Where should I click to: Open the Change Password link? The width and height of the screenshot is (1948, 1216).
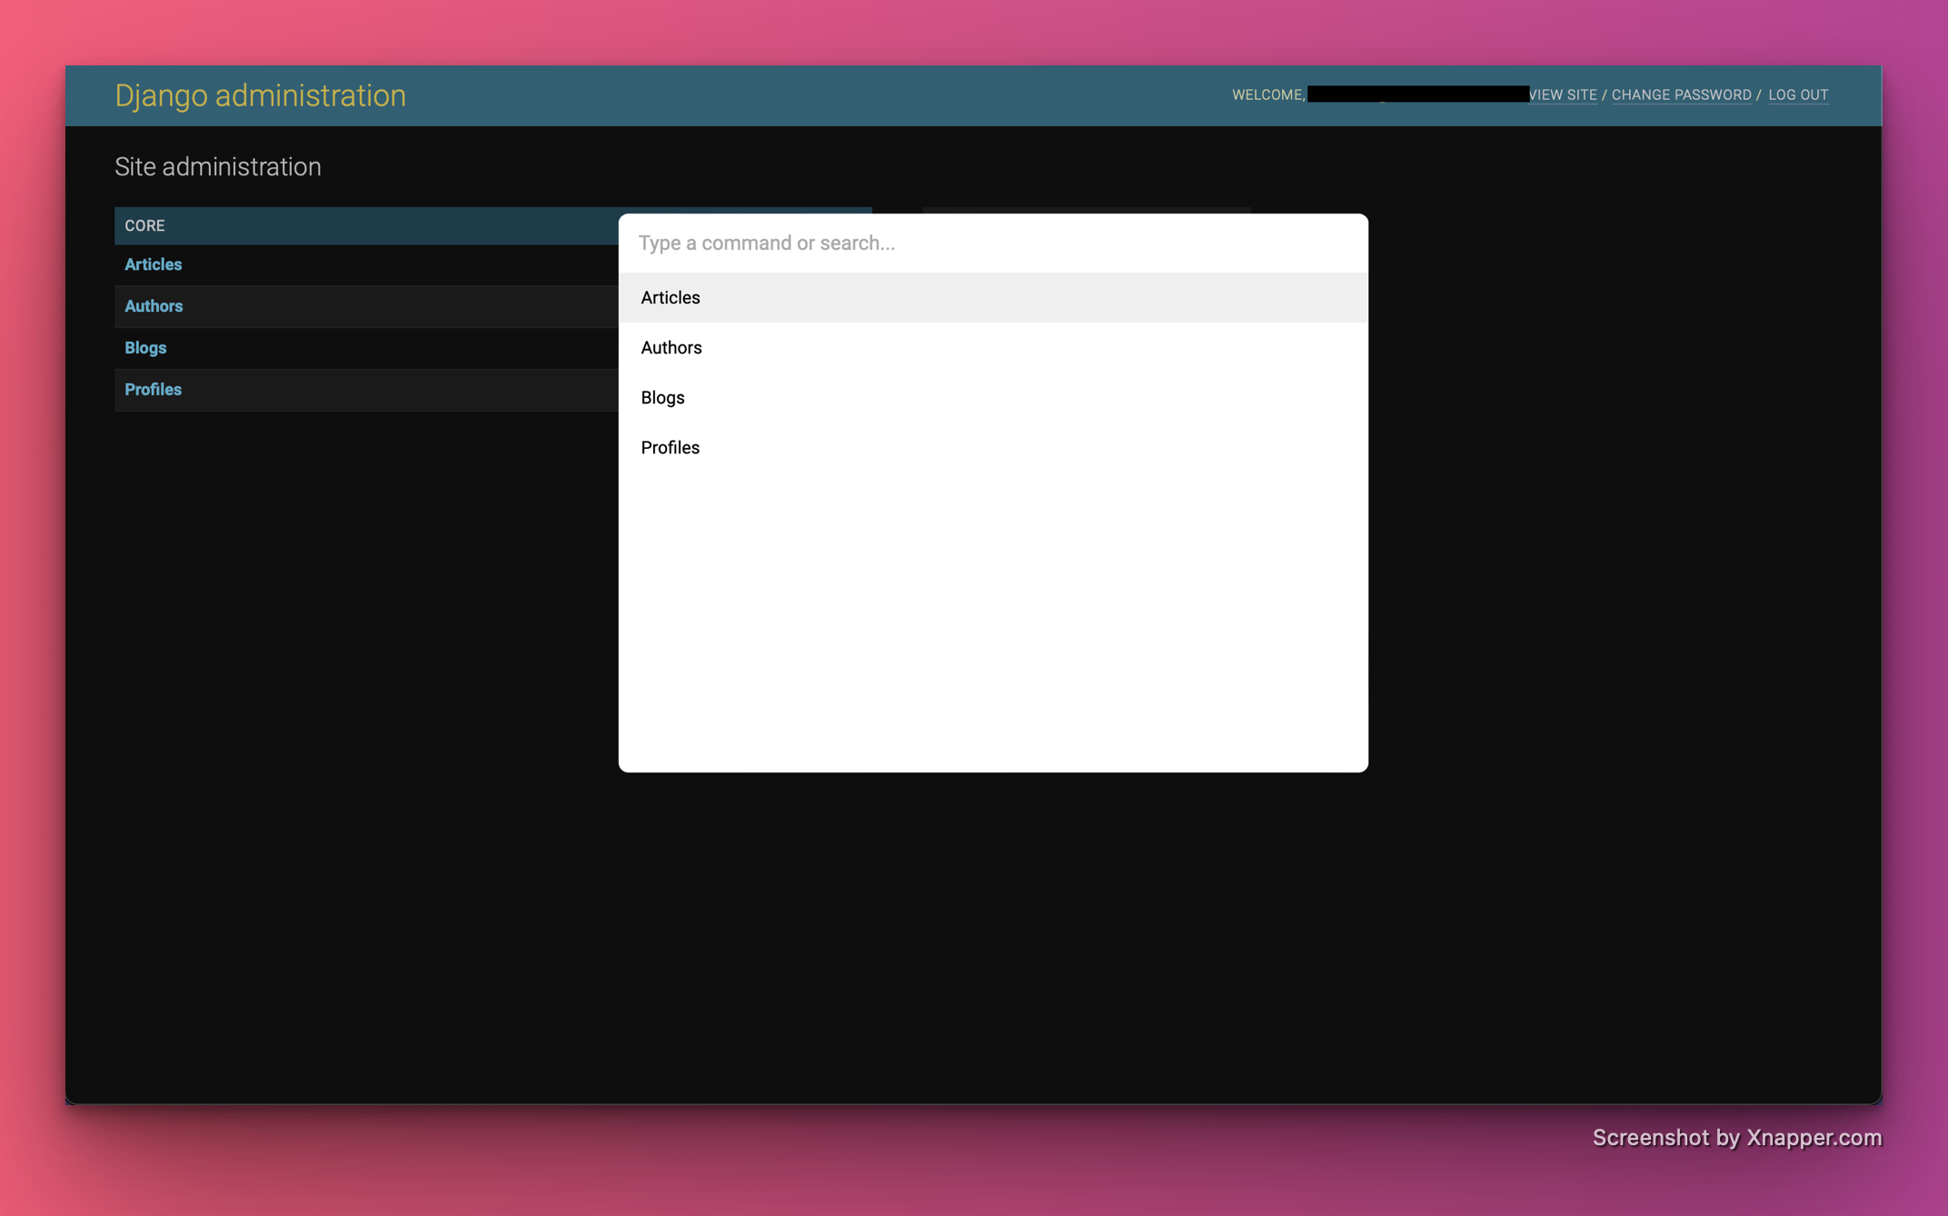(x=1681, y=95)
